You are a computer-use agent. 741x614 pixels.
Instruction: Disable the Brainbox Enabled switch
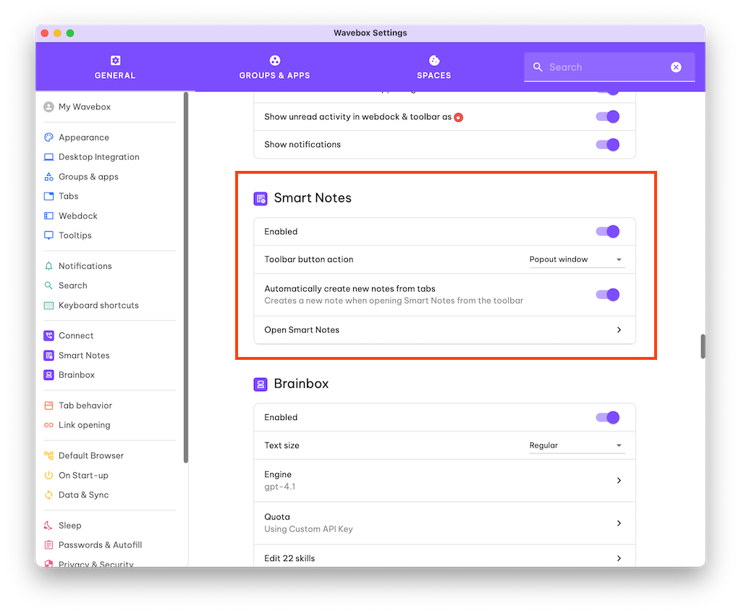(x=608, y=418)
